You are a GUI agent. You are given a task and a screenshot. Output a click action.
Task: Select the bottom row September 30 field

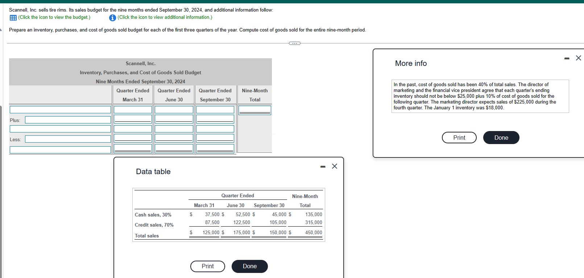pos(215,149)
